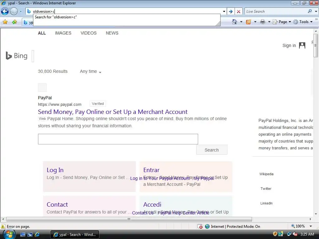Click the horizontal scrollbar thumb
Screen dimensions: 319x239
pos(129,219)
